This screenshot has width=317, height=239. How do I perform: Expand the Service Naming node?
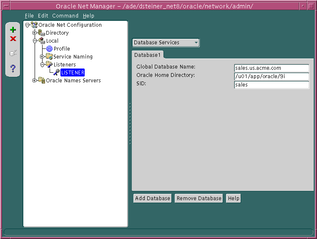point(42,56)
